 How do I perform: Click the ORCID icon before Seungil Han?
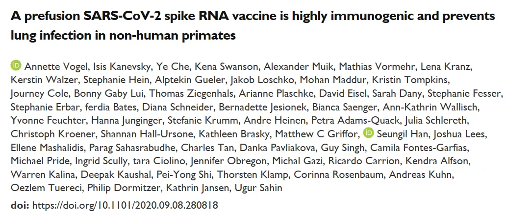[x=369, y=132]
